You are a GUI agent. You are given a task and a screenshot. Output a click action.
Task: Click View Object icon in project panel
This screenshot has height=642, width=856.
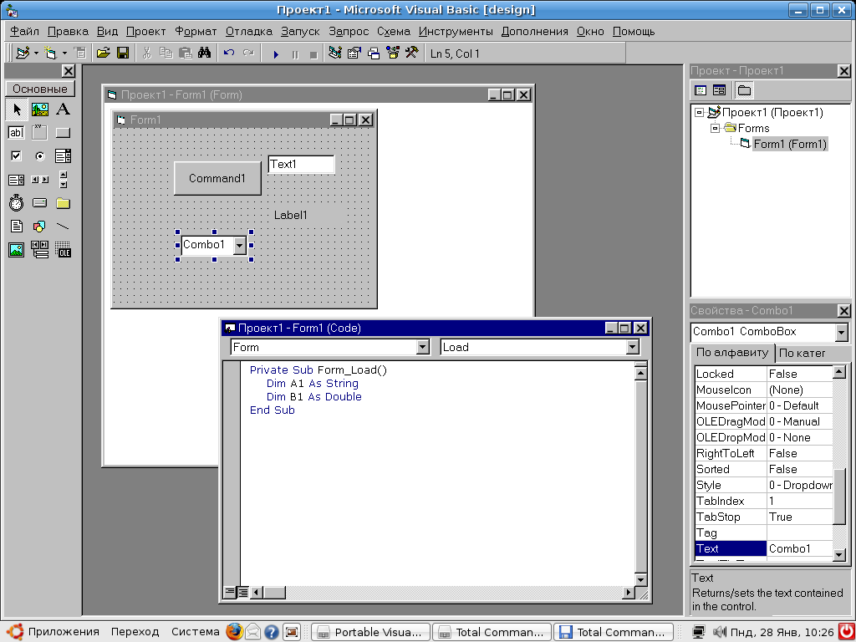click(720, 90)
